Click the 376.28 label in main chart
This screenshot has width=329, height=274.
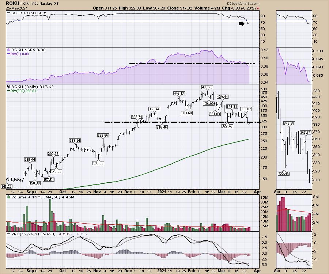[x=232, y=107]
